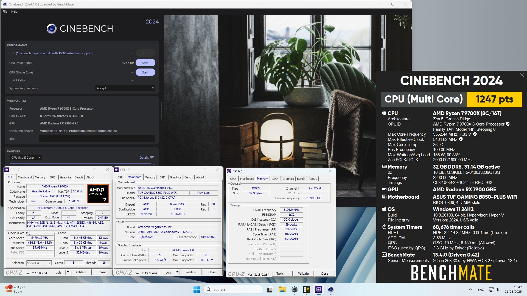527x296 pixels.
Task: Click the network tray icon
Action: [491, 289]
